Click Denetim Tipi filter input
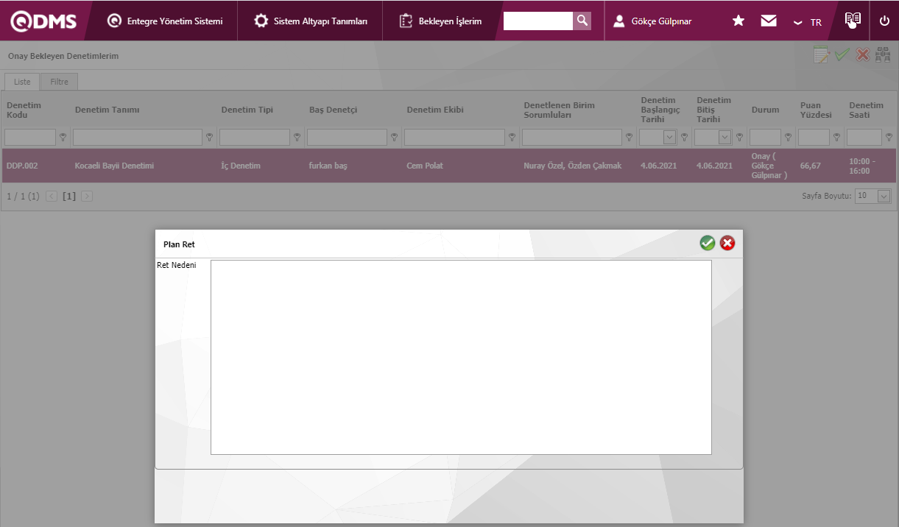 255,137
